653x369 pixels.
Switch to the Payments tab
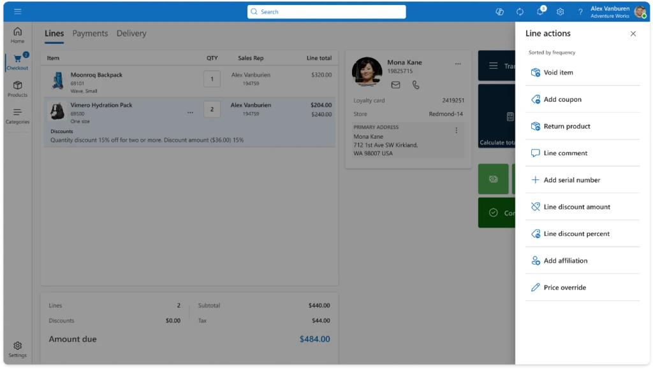[x=90, y=33]
